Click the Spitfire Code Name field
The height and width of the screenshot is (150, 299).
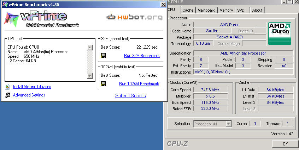pyautogui.click(x=212, y=31)
